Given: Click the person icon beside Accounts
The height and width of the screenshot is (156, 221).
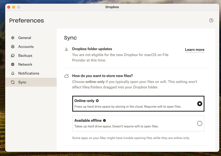Looking at the screenshot, I should 13,47.
